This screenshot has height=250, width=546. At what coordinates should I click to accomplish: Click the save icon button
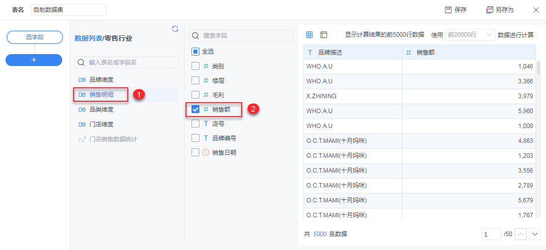pyautogui.click(x=448, y=10)
